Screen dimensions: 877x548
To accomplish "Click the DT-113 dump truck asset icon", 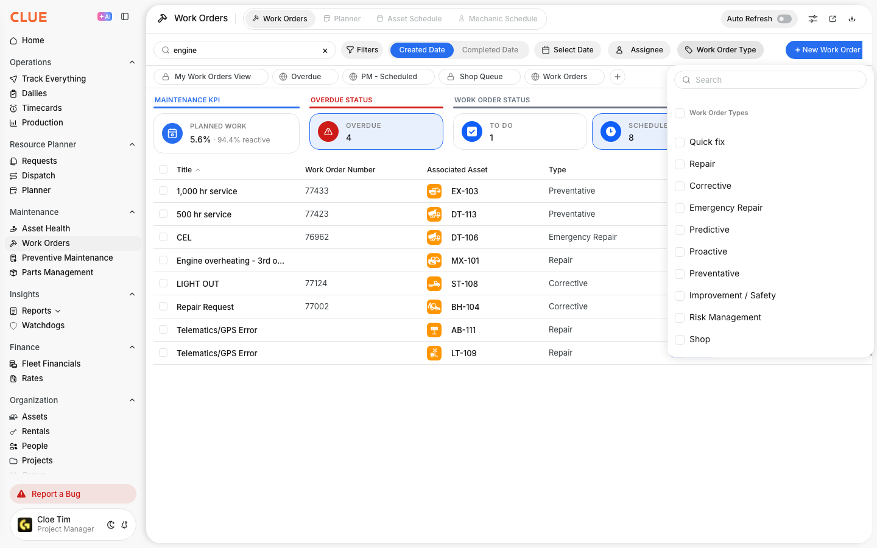I will (x=434, y=214).
